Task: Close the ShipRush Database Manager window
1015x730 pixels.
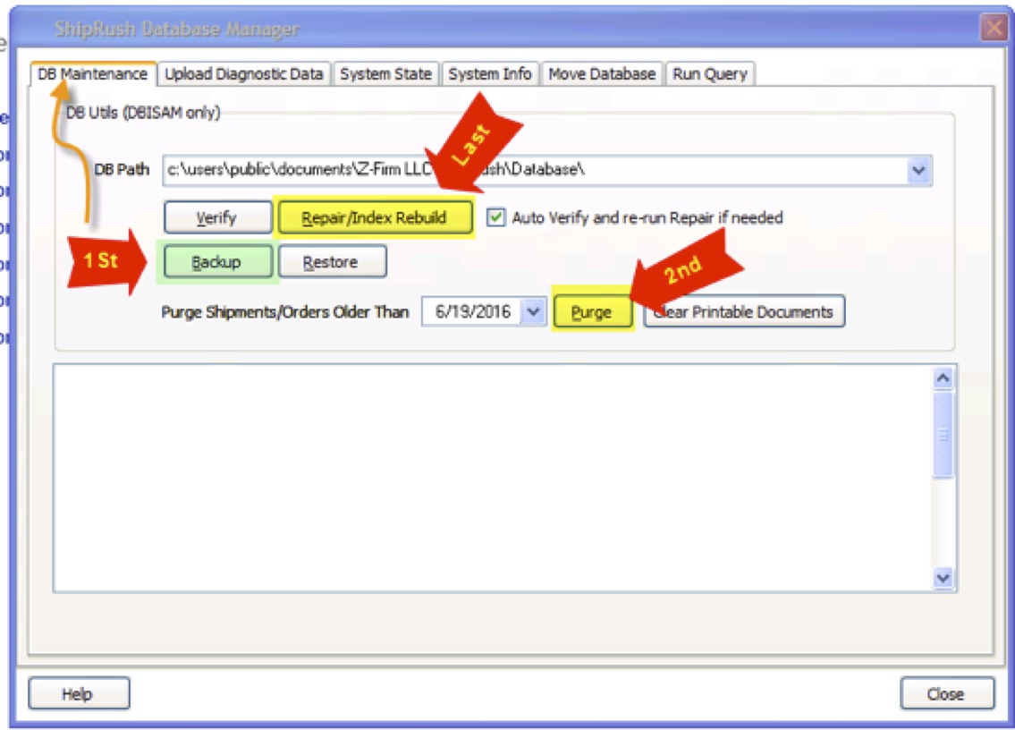Action: (994, 27)
